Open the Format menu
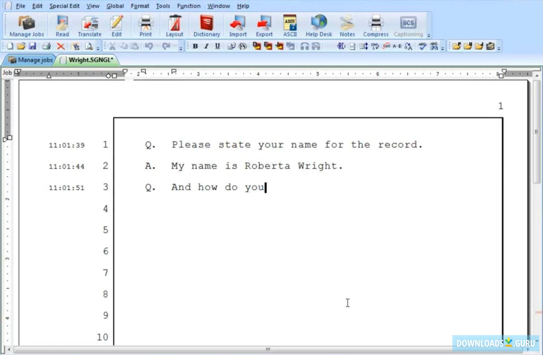This screenshot has width=543, height=355. pyautogui.click(x=140, y=6)
